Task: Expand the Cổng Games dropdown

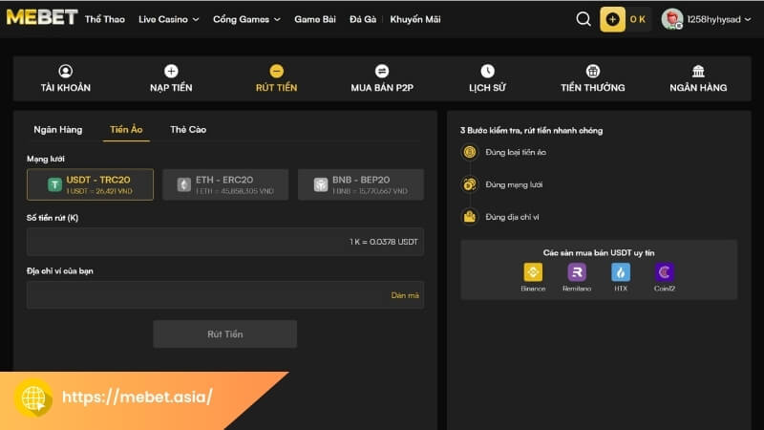Action: (x=246, y=19)
